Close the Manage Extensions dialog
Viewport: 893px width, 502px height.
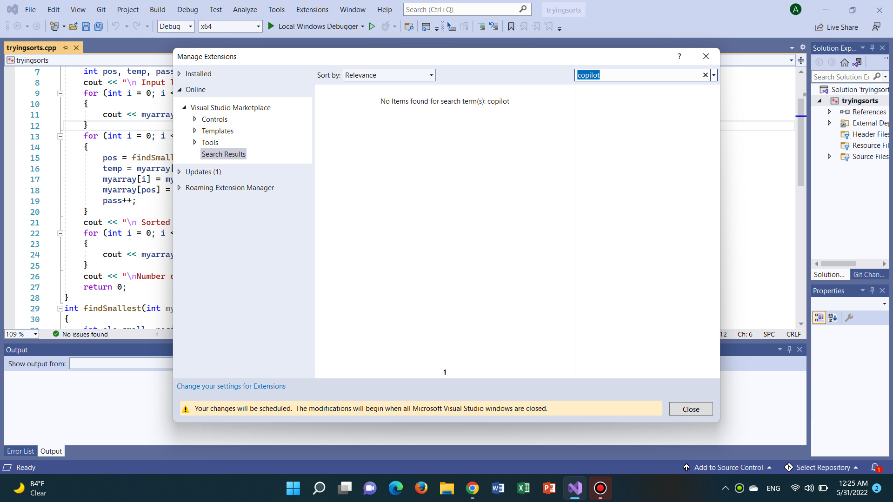(x=706, y=56)
